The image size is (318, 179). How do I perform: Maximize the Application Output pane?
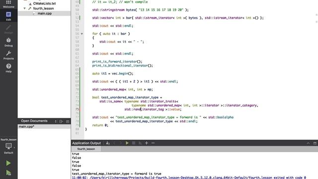315,143
